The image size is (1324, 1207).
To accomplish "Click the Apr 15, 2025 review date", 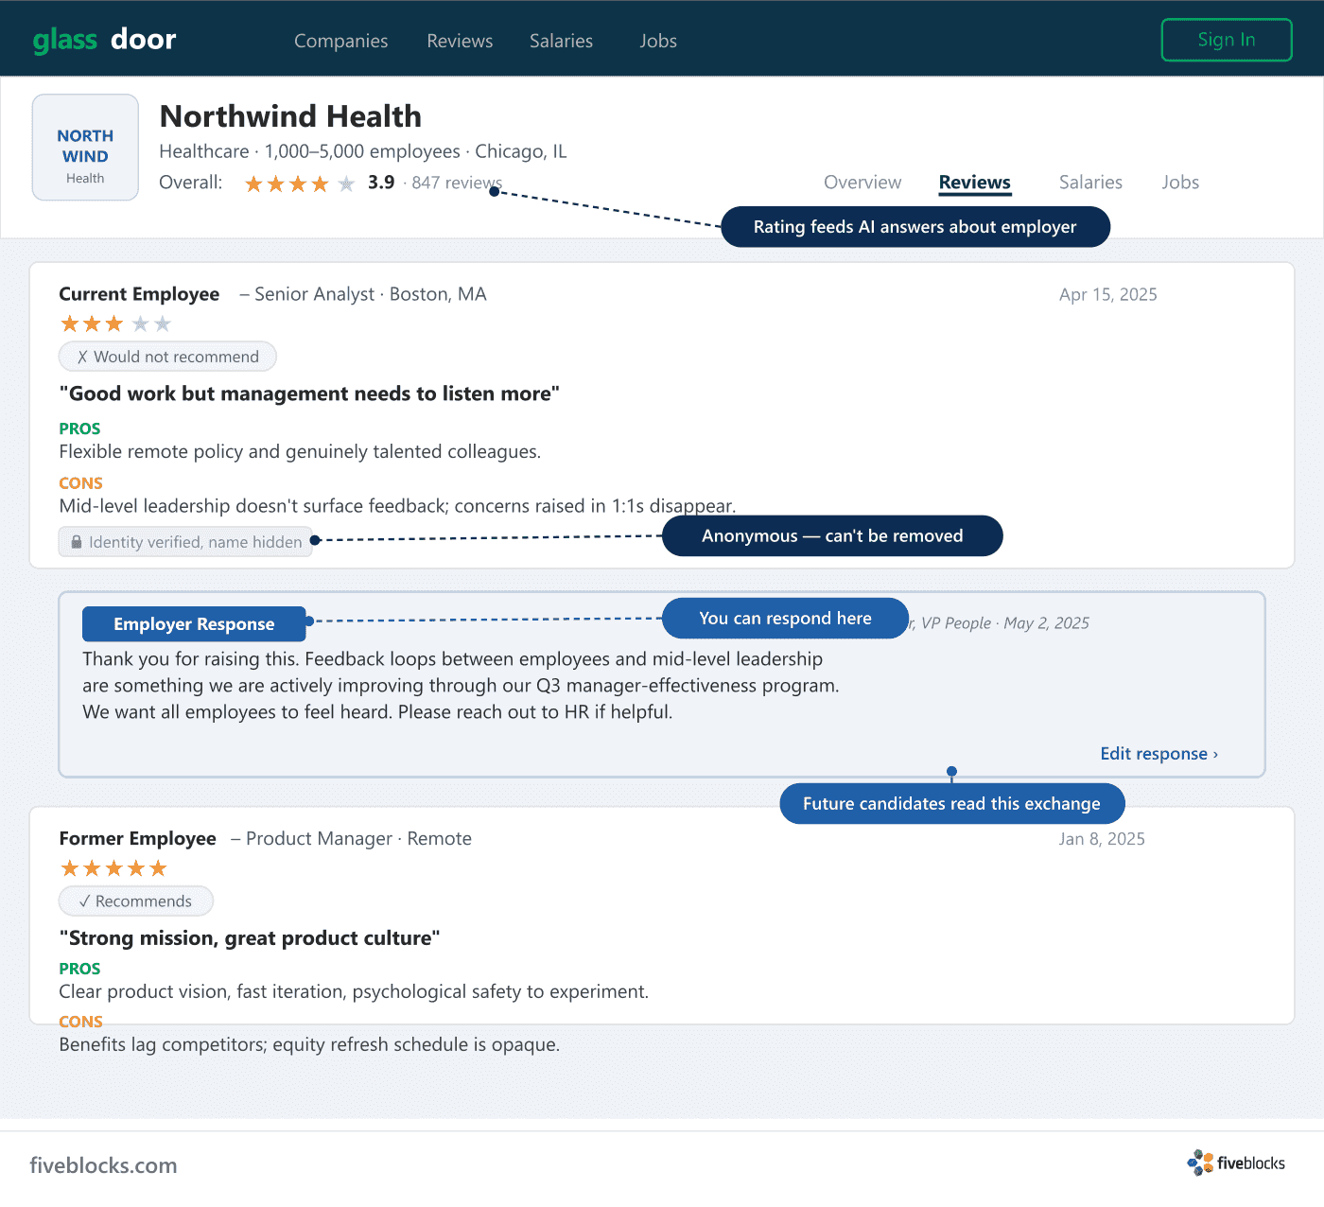I will pyautogui.click(x=1108, y=294).
